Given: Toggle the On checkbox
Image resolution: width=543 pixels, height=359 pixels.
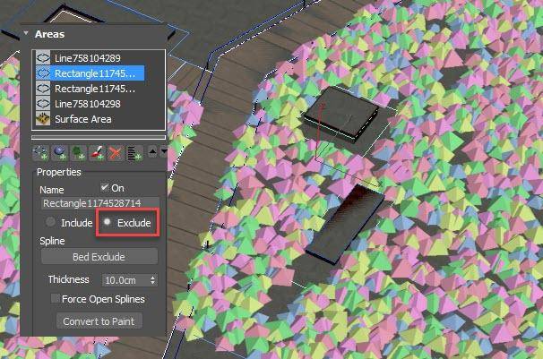Looking at the screenshot, I should tap(106, 187).
